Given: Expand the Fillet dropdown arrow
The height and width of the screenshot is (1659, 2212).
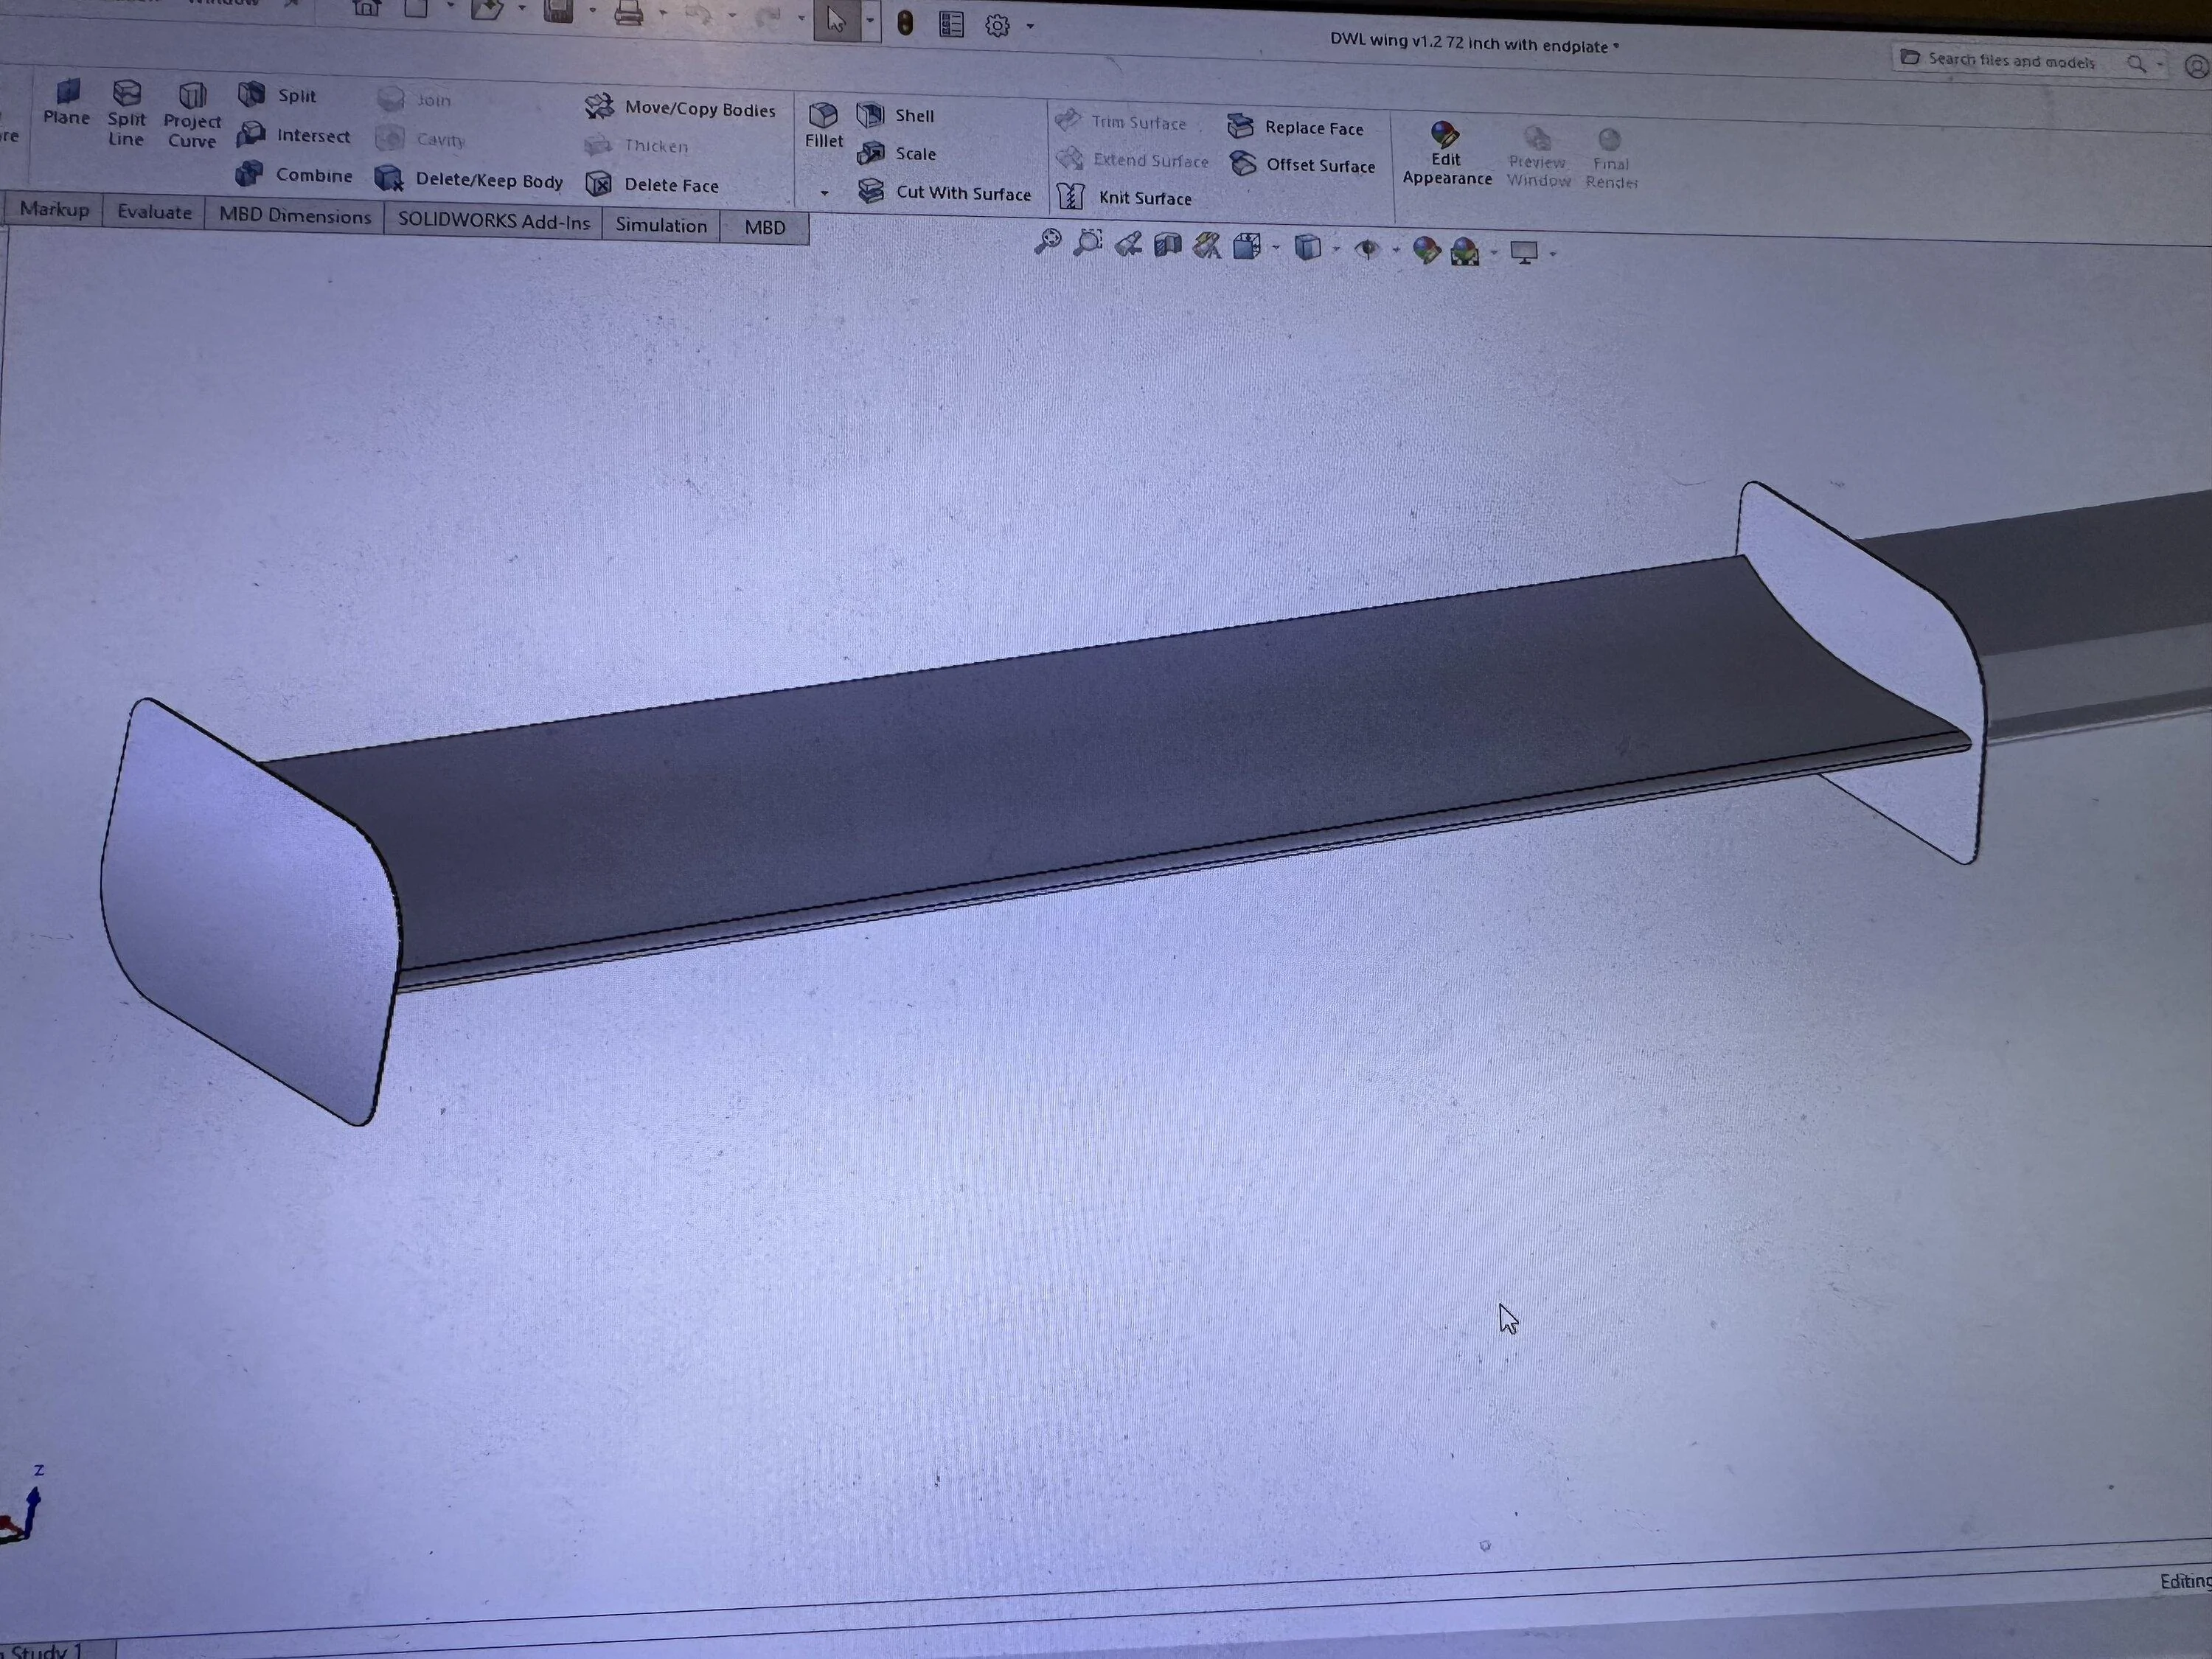Looking at the screenshot, I should [824, 192].
